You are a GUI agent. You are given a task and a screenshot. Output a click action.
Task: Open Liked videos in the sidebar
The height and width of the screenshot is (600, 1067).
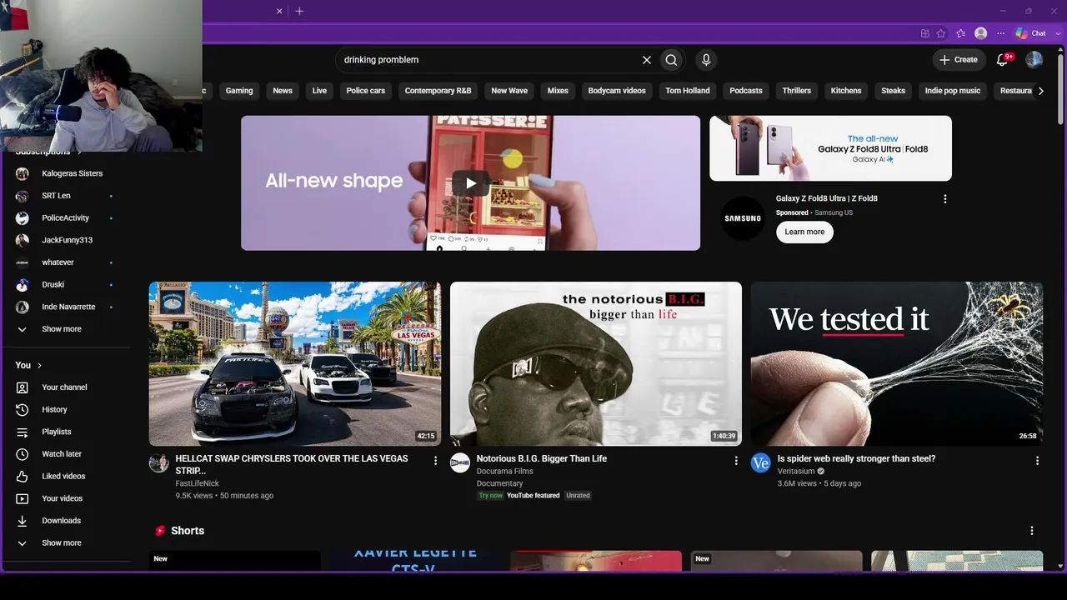[x=65, y=477]
